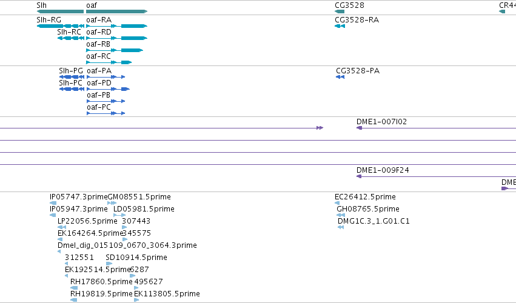Click the DME1-007I02 clone arrowhead
516x303 pixels.
coord(360,128)
